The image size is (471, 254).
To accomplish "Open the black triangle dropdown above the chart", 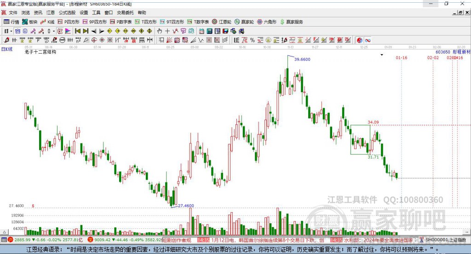I will pyautogui.click(x=382, y=55).
